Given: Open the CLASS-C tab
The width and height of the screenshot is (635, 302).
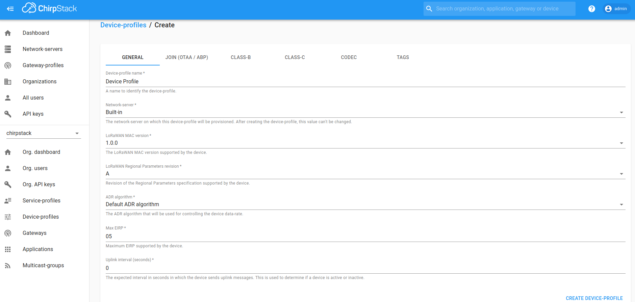Looking at the screenshot, I should pyautogui.click(x=295, y=57).
